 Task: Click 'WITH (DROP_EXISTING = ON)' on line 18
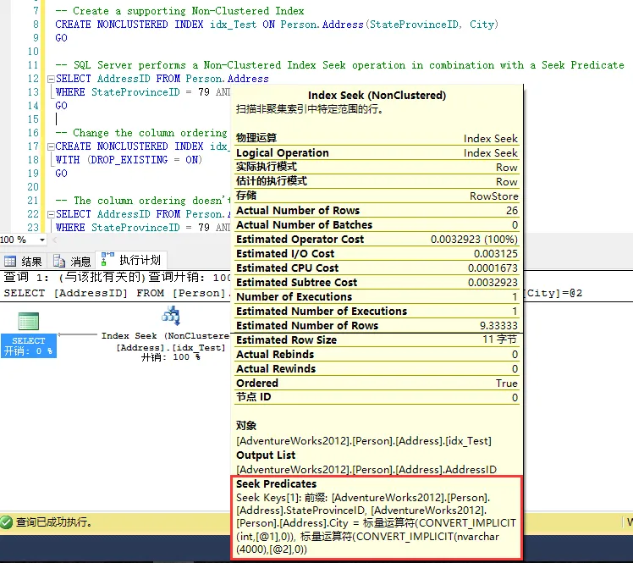[129, 160]
